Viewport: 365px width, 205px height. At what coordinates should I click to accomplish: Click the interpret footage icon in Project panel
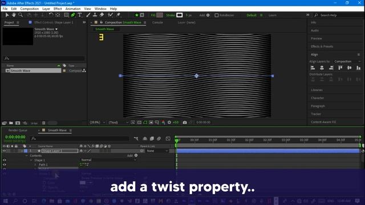(5, 123)
